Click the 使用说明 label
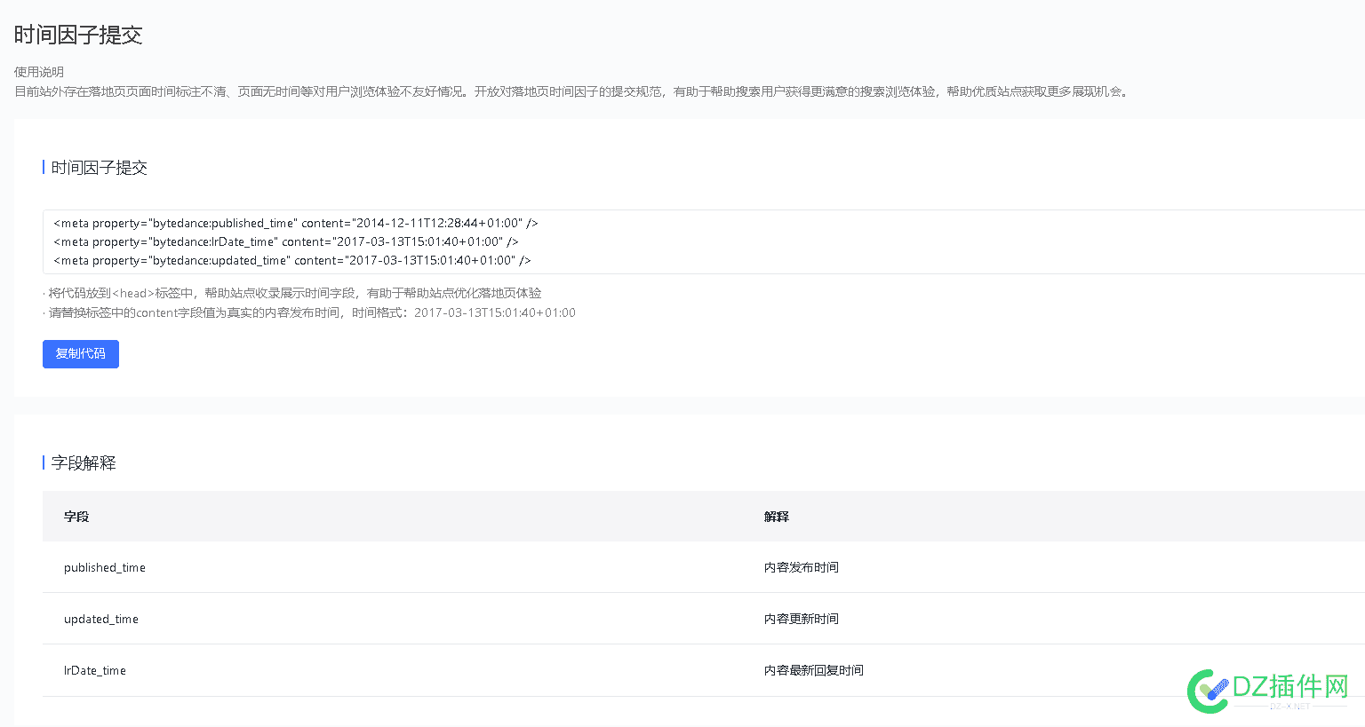The width and height of the screenshot is (1365, 727). (39, 72)
